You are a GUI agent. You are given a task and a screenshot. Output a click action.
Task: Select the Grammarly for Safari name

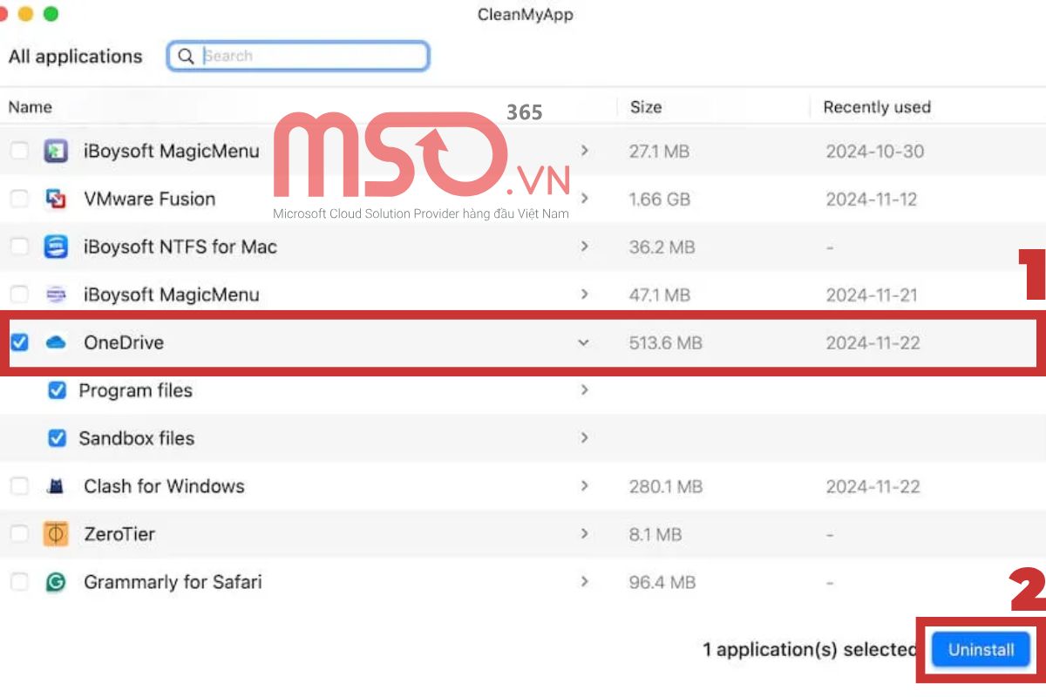[173, 582]
